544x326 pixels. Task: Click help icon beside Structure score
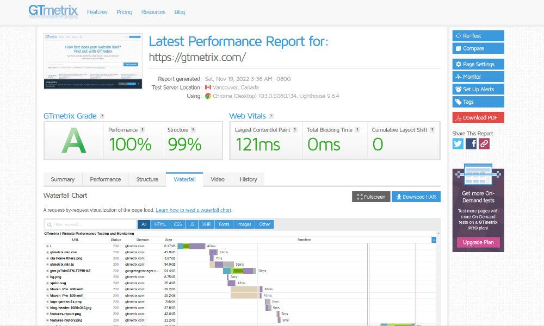point(193,130)
